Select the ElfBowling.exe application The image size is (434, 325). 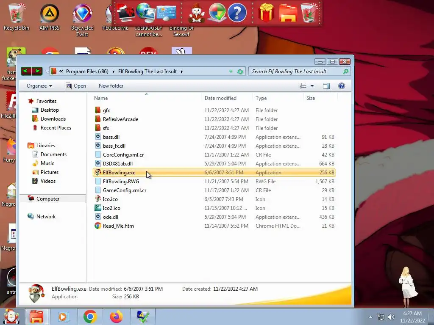pyautogui.click(x=214, y=173)
